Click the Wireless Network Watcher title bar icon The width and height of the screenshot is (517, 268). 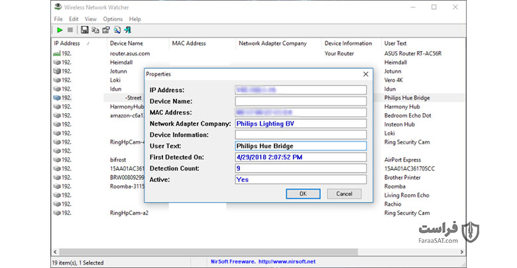coord(58,7)
